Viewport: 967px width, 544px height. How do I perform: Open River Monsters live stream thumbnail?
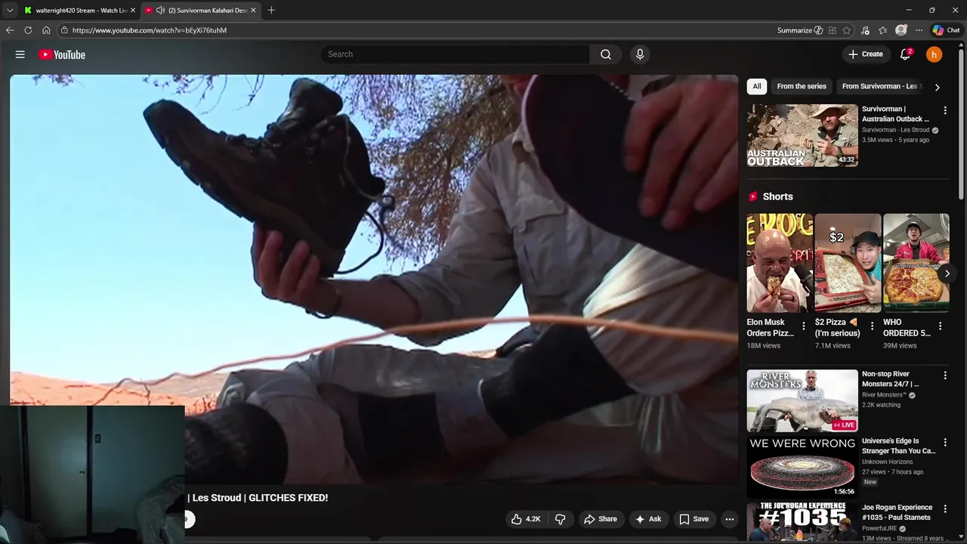click(x=802, y=400)
